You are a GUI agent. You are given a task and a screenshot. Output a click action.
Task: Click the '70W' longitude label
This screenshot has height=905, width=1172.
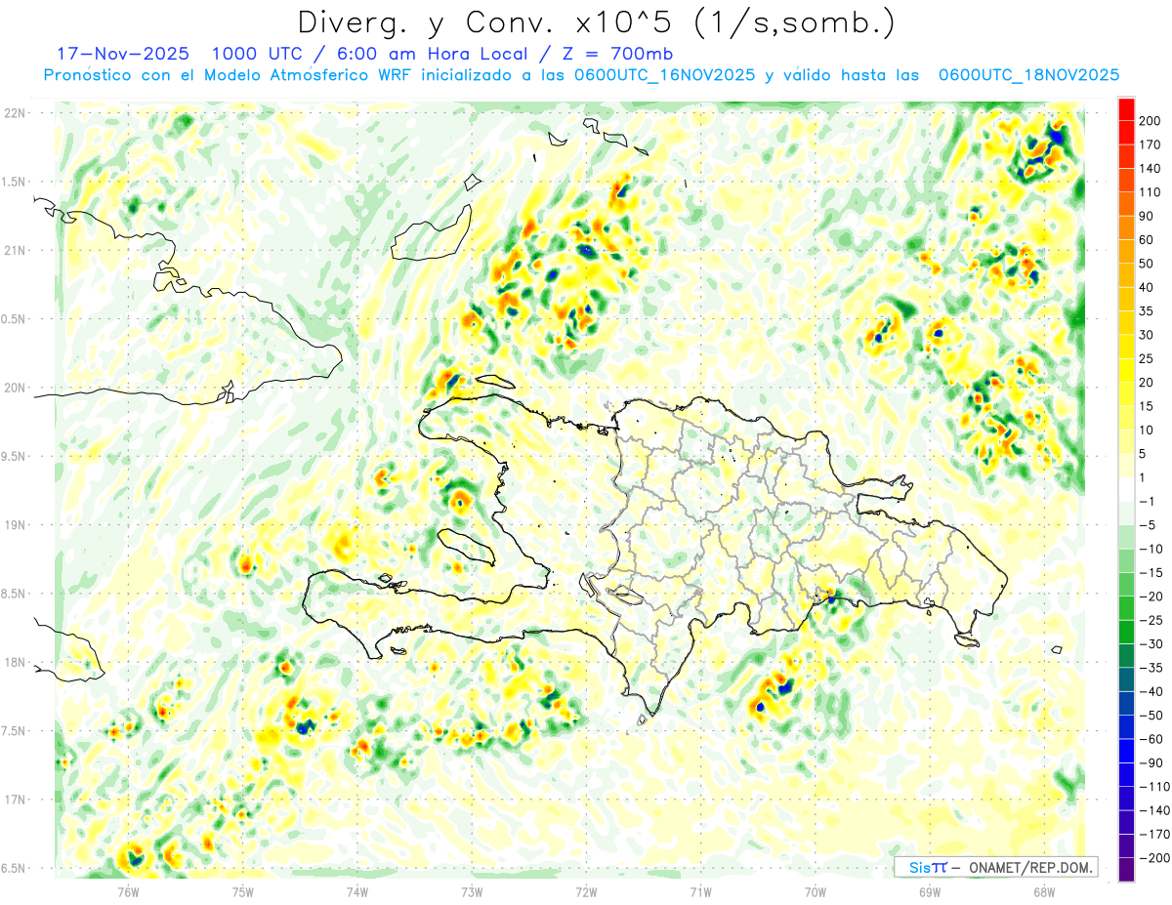[x=815, y=891]
